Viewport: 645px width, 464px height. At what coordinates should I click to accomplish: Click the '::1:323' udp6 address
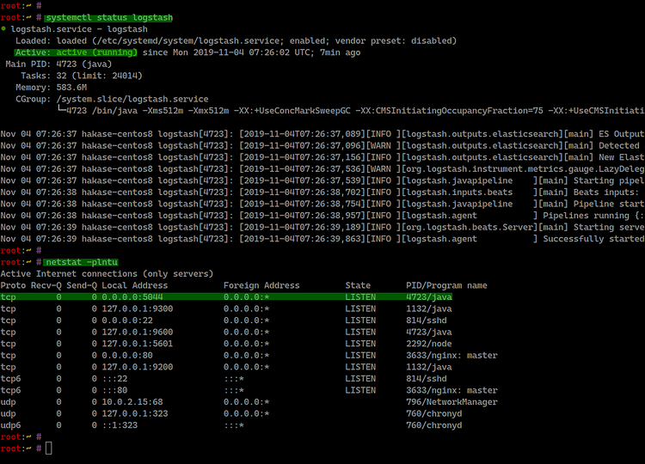120,425
